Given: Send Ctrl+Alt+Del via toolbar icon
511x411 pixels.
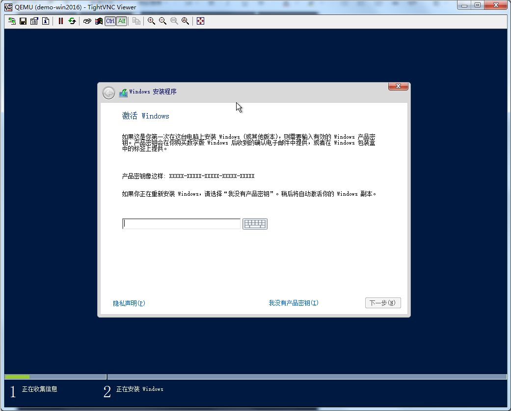Looking at the screenshot, I should (x=87, y=21).
